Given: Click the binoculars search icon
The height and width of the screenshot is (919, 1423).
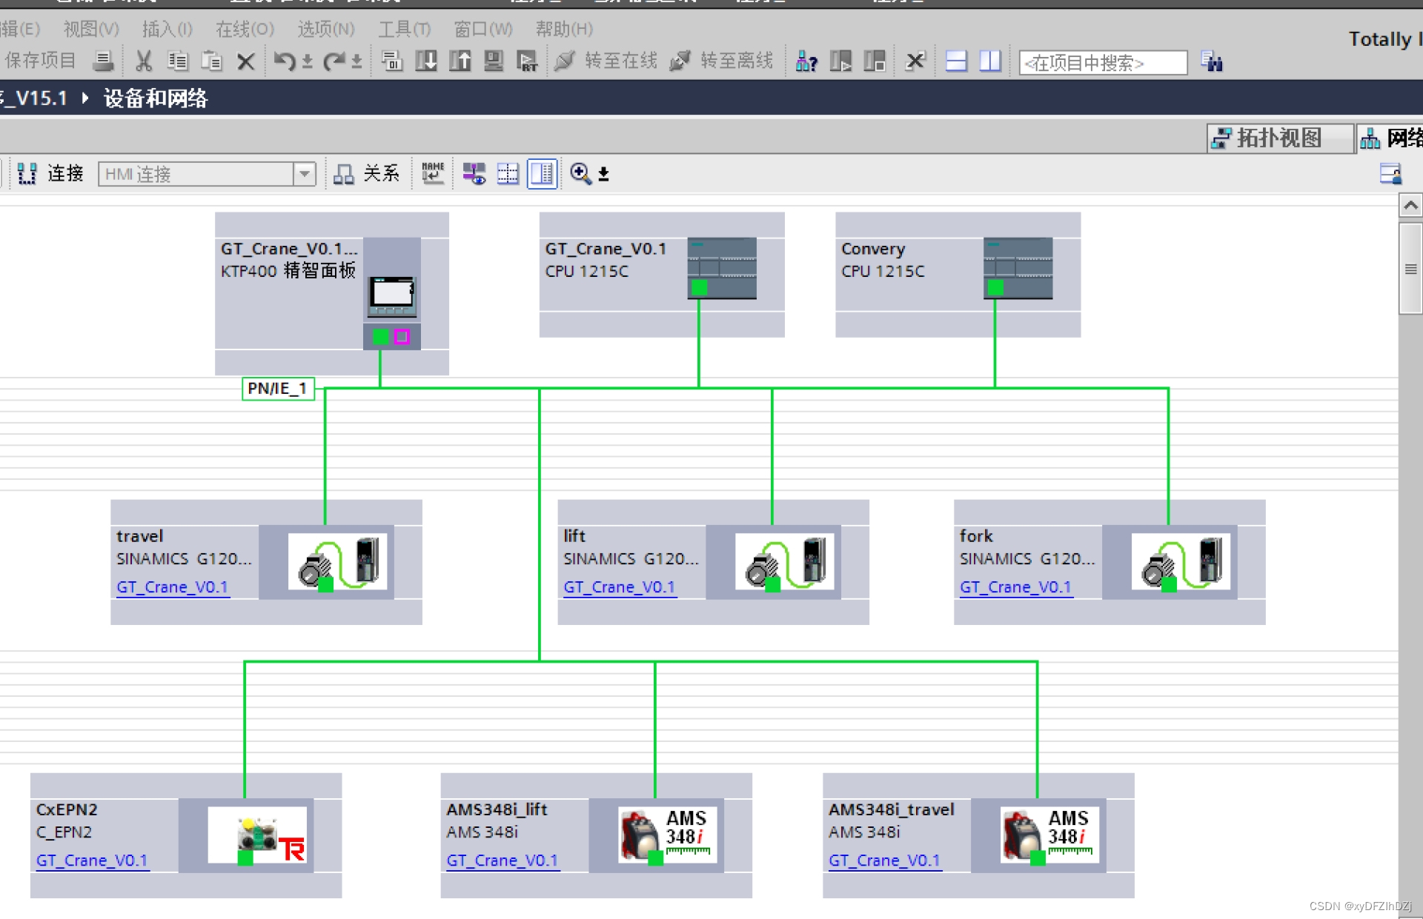Looking at the screenshot, I should click(x=1212, y=62).
